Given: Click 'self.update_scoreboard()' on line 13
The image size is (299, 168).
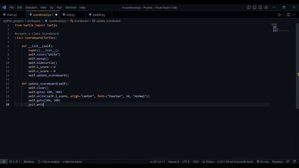Looking at the screenshot, I should 49,76.
